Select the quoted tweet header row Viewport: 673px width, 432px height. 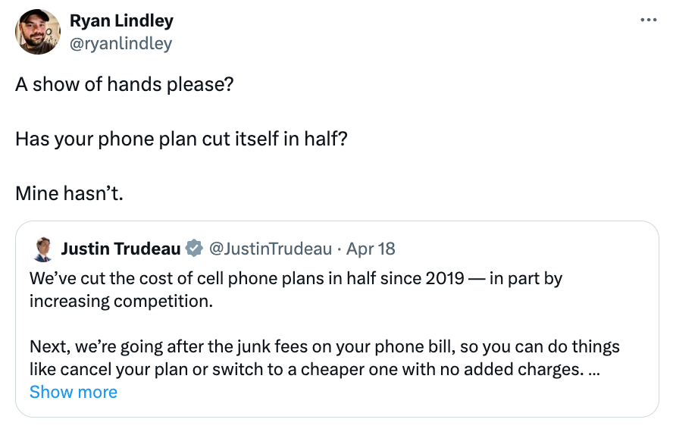[214, 249]
